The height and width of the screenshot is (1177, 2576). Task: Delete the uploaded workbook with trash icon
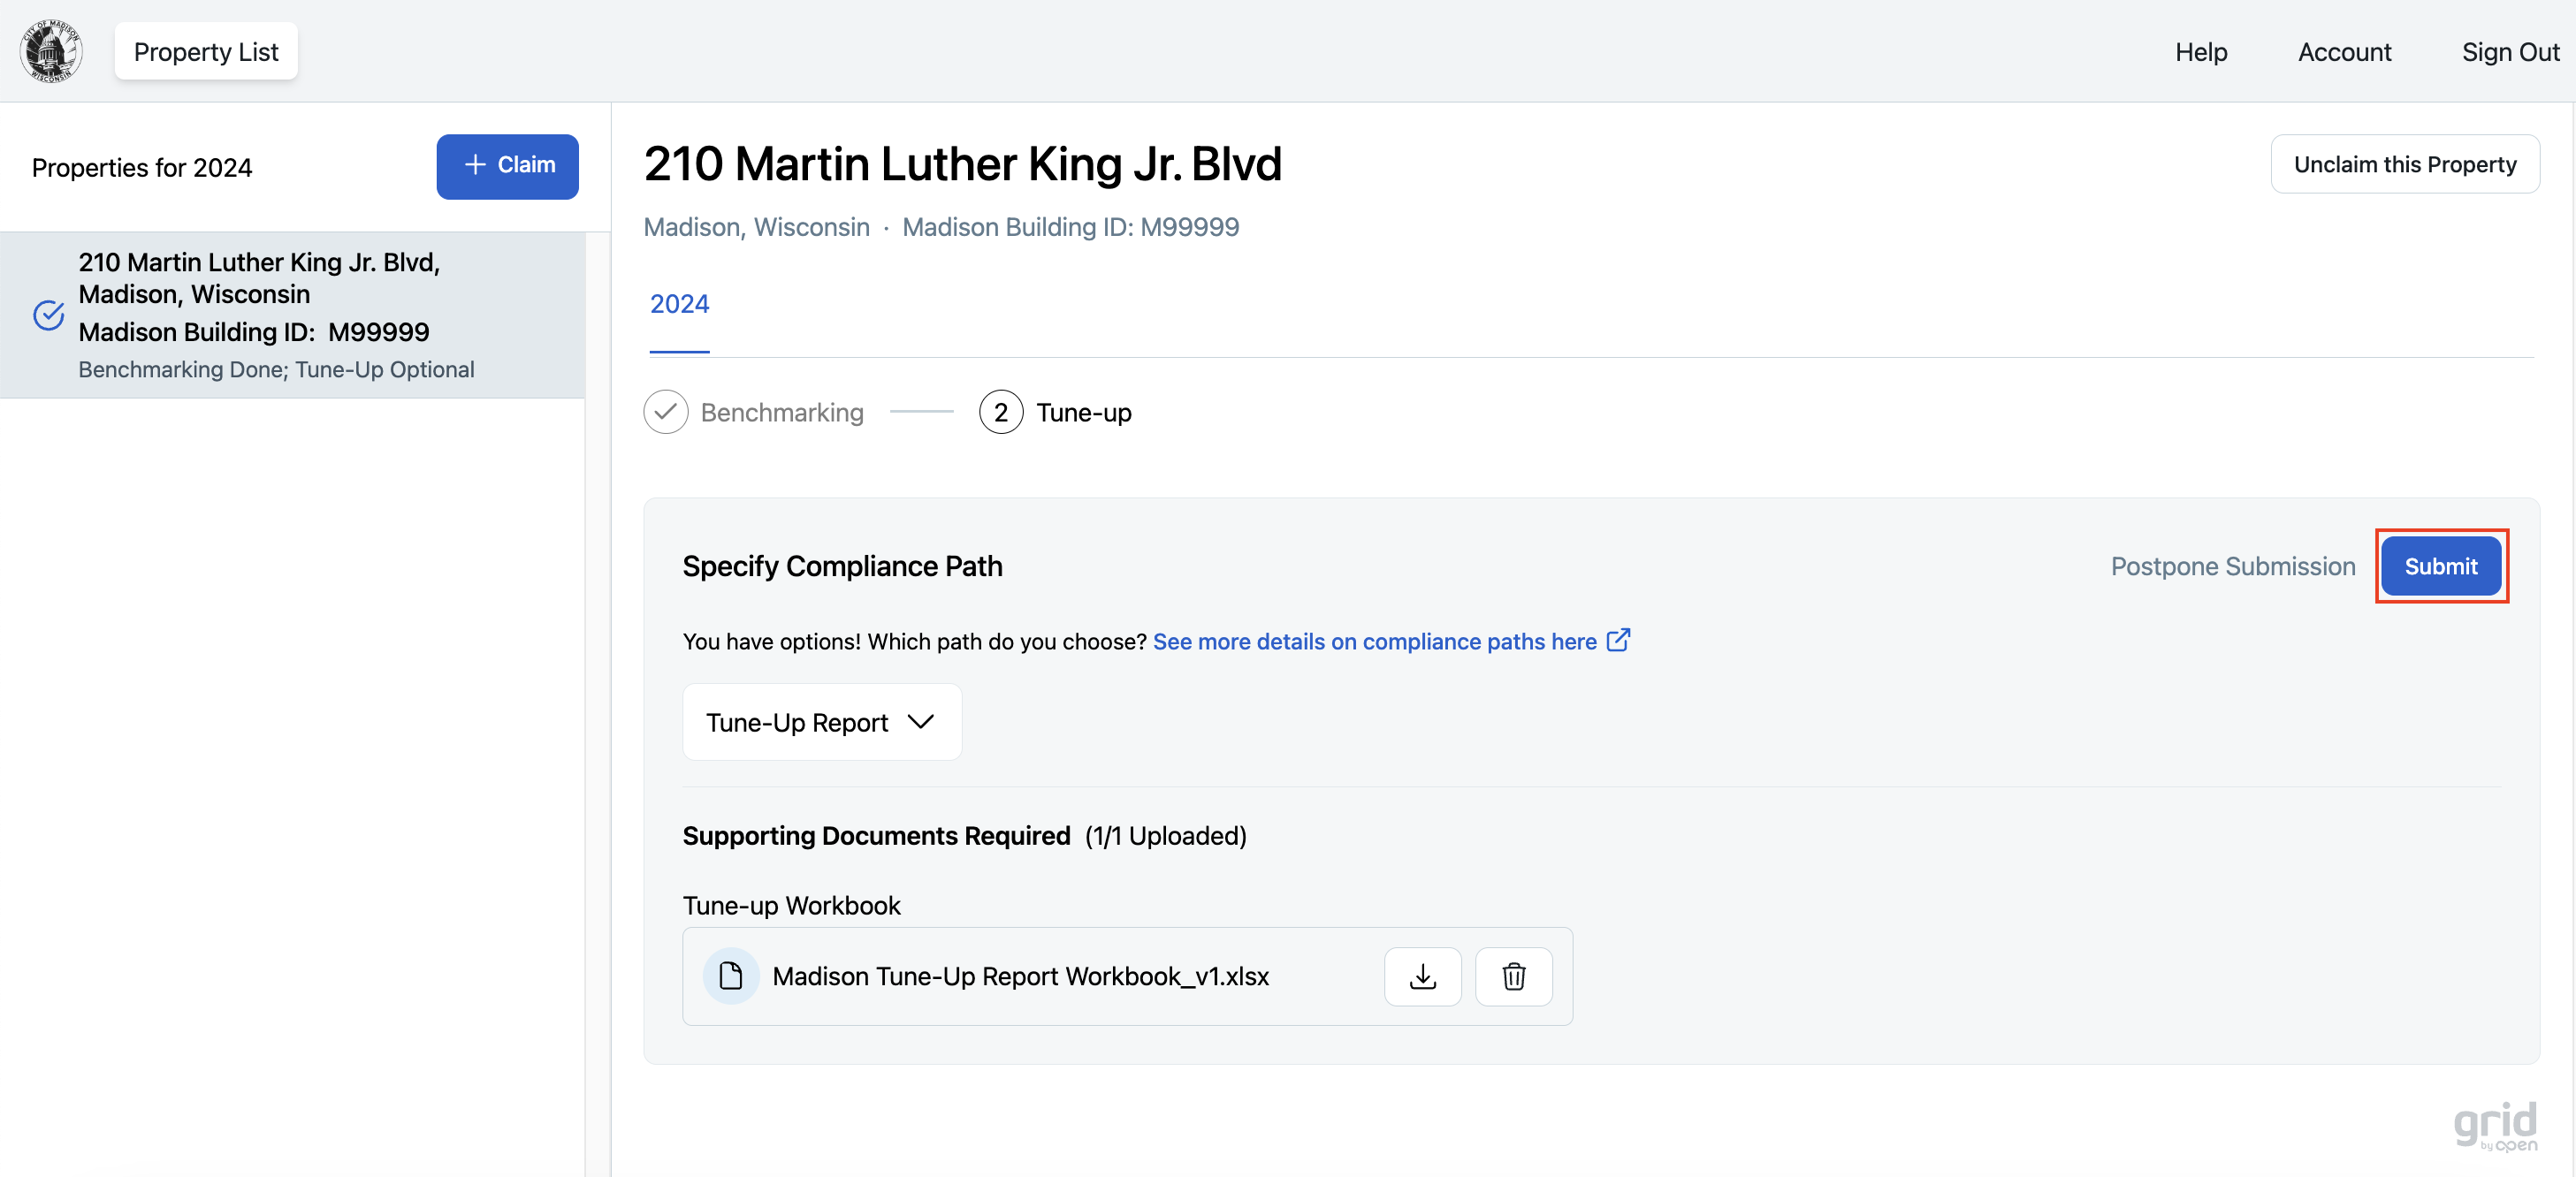pyautogui.click(x=1513, y=976)
